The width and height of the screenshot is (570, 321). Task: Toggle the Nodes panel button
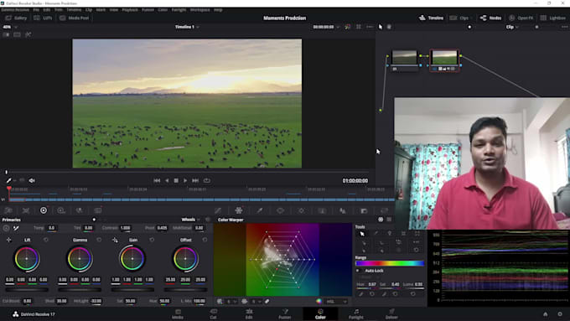click(490, 18)
